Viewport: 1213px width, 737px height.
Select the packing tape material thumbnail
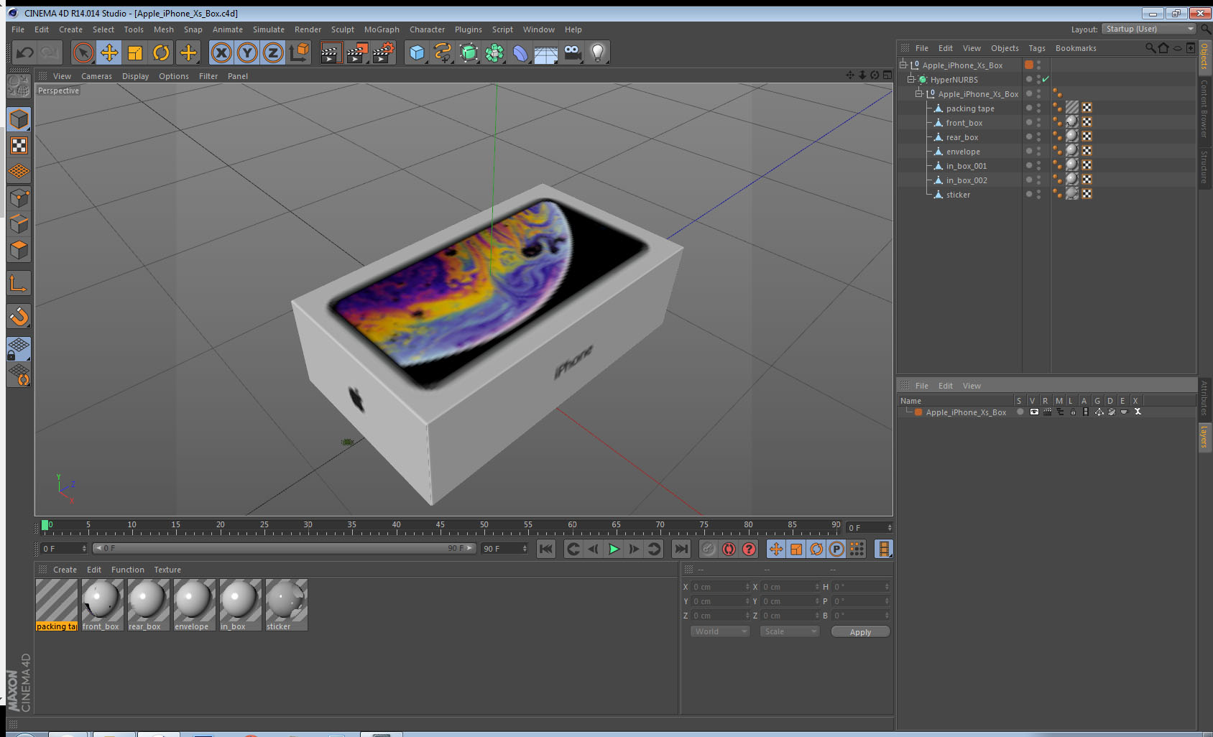[57, 605]
